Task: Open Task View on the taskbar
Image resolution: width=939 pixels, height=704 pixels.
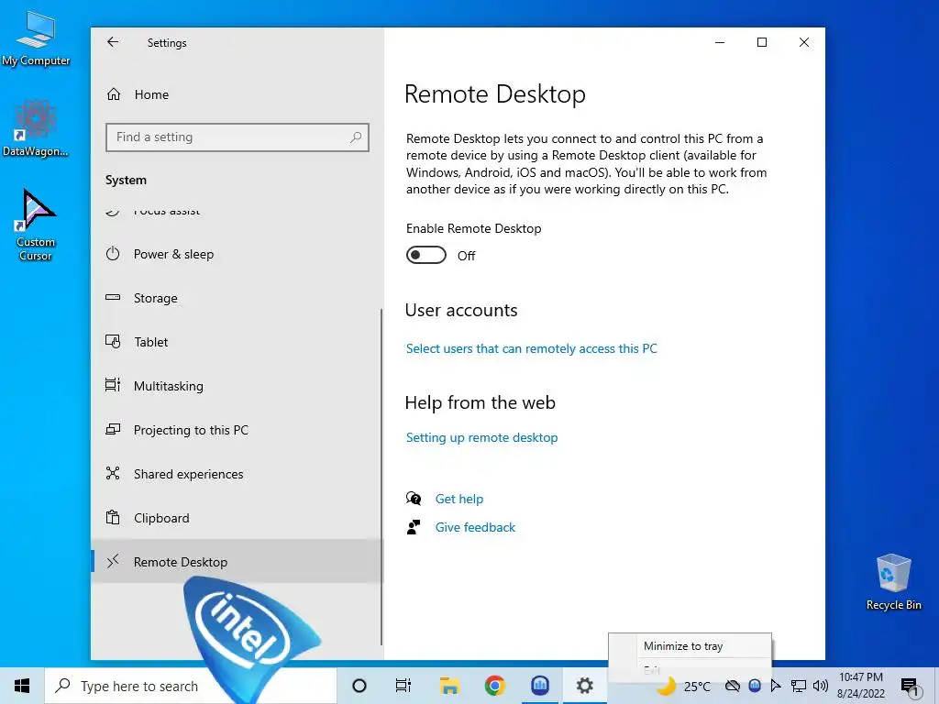Action: 403,686
